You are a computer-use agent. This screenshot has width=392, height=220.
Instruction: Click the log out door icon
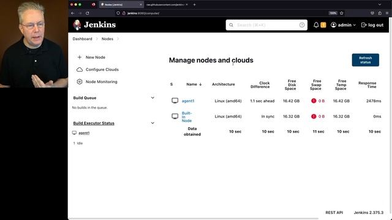364,25
